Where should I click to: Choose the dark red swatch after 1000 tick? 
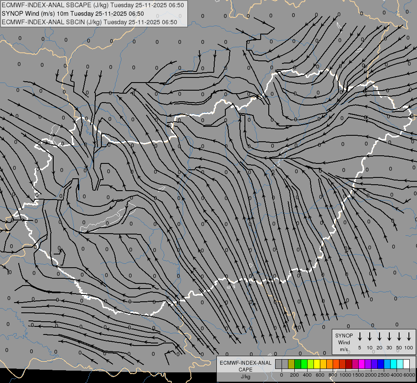[x=349, y=364]
